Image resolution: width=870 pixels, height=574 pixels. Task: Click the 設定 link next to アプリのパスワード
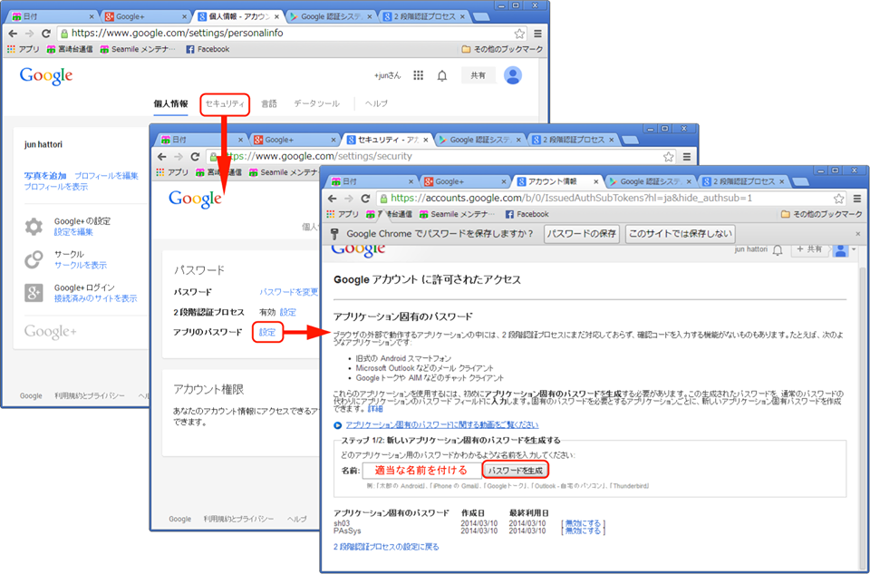point(266,332)
